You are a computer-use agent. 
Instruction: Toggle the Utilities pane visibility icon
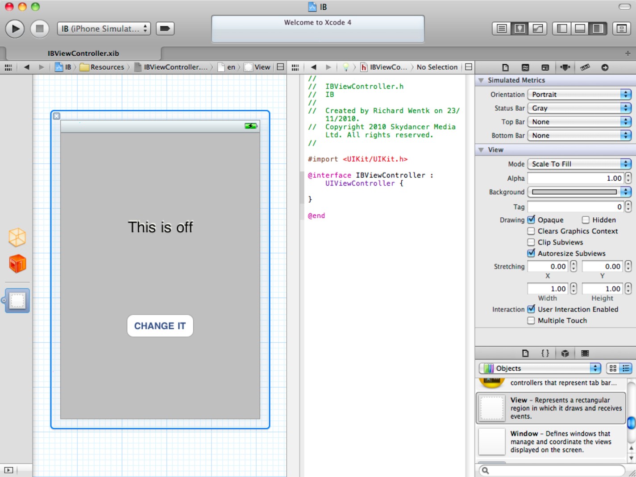point(598,29)
